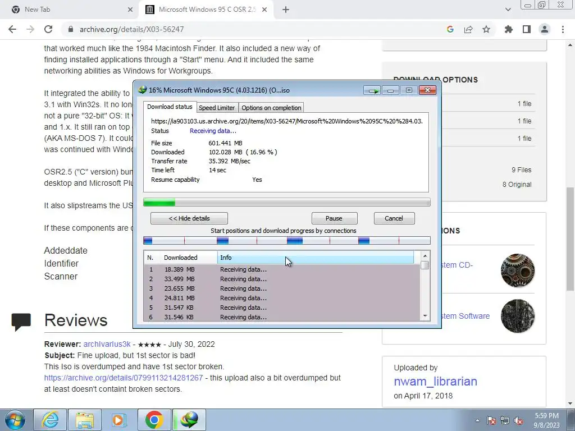Click the site lock icon
Image resolution: width=575 pixels, height=431 pixels.
click(x=71, y=29)
